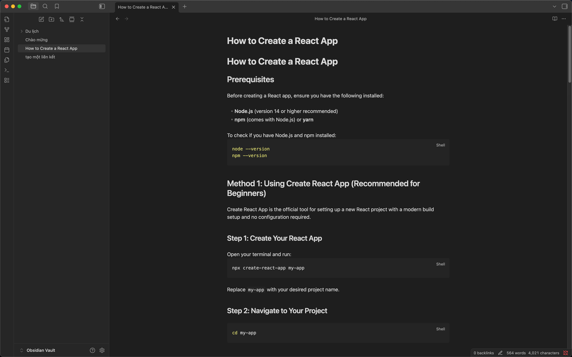Toggle the right sidebar
Screen dimensions: 572x357
565,6
